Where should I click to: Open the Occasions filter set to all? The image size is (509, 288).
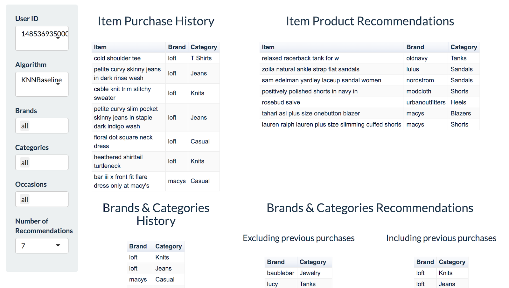(42, 199)
